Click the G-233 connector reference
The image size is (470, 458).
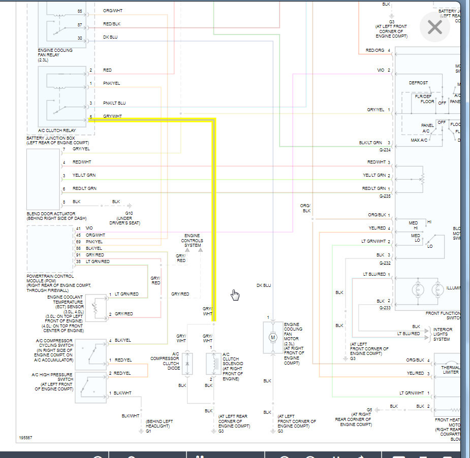[385, 308]
